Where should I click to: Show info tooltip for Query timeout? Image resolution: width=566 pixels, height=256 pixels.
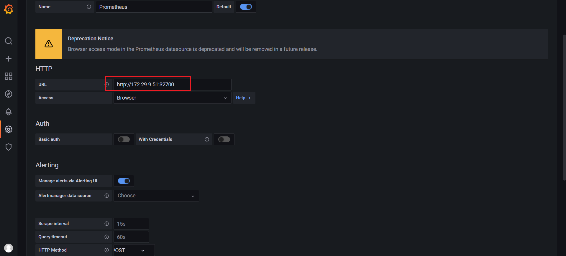click(x=106, y=237)
